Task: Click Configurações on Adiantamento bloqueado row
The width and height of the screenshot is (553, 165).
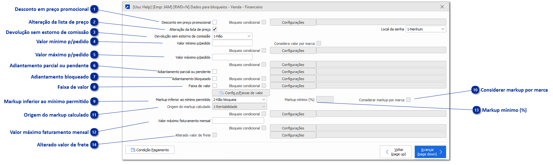Action: pos(293,78)
